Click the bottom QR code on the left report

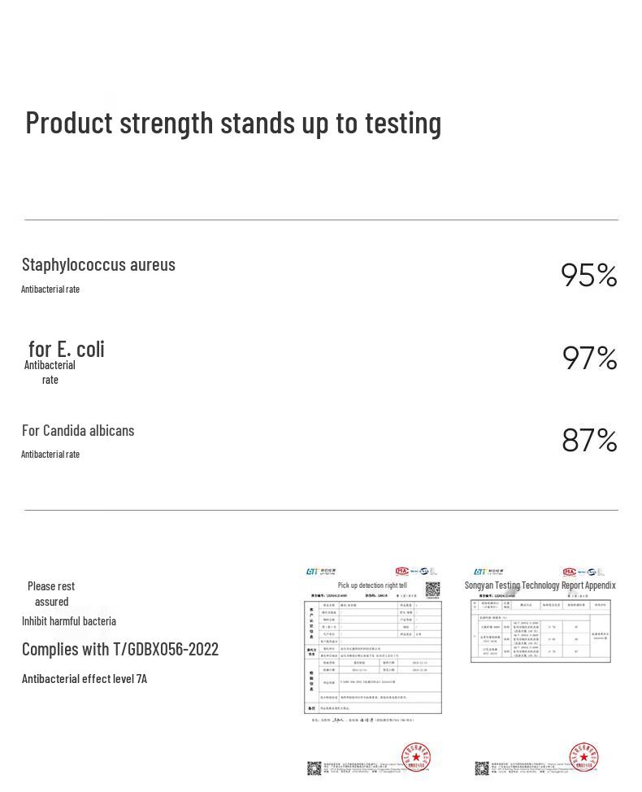[x=314, y=768]
